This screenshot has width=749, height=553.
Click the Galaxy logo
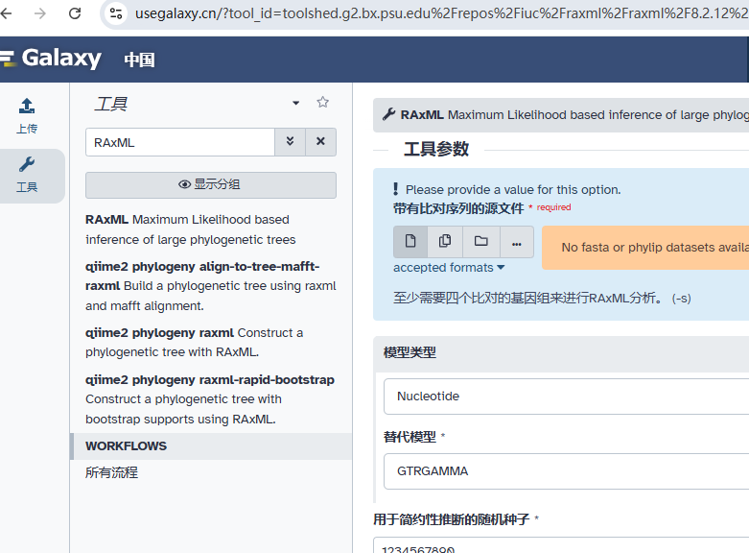point(51,59)
